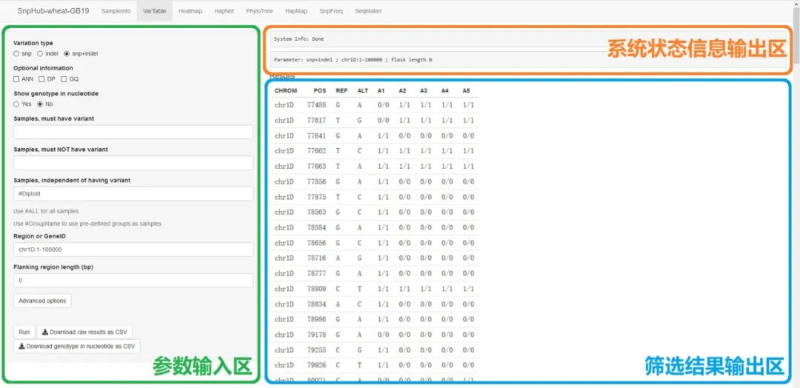Viewport: 800px width, 388px height.
Task: Click the #Diploid samples input field
Action: (x=133, y=194)
